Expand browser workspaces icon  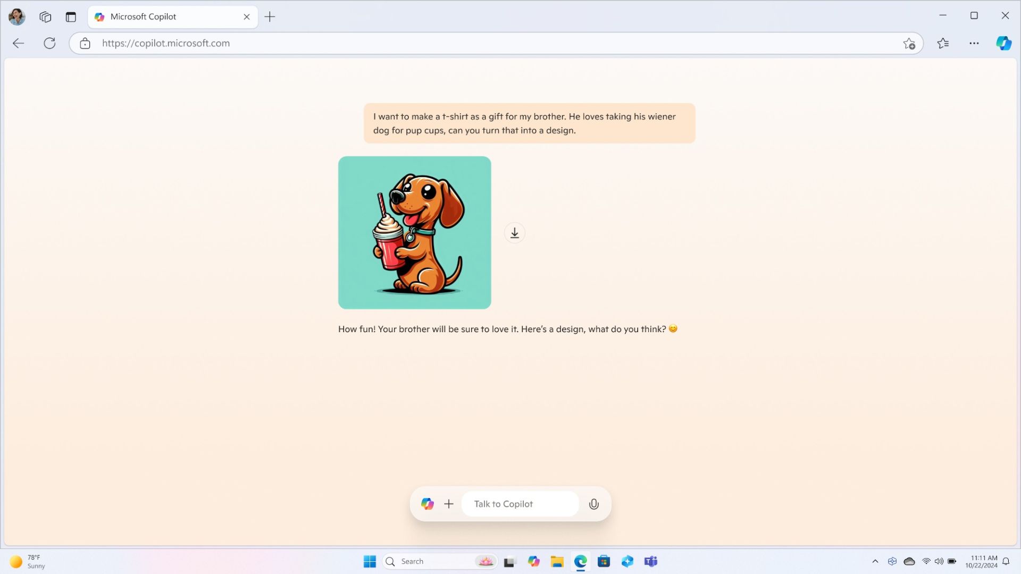[44, 15]
